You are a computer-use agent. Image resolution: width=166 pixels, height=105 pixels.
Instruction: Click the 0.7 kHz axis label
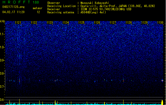coord(2,87)
